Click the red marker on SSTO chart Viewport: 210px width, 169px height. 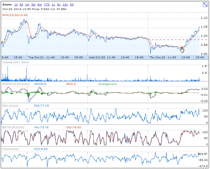tap(182, 134)
